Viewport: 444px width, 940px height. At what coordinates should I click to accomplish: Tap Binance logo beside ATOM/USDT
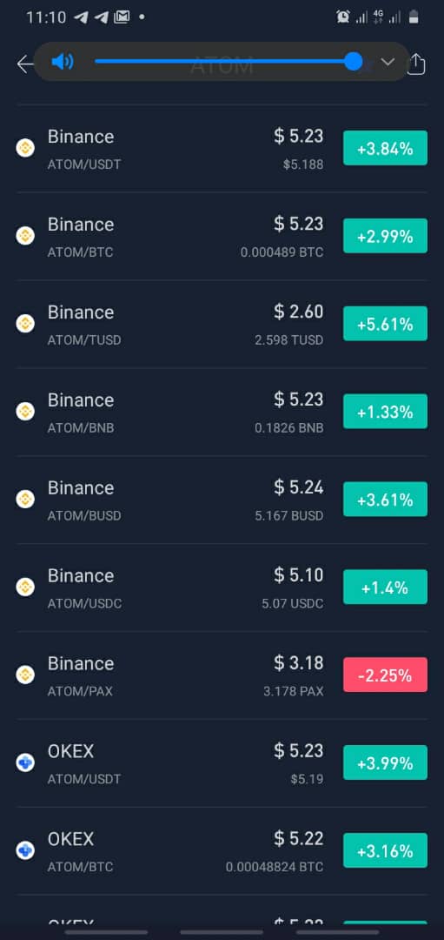tap(25, 147)
